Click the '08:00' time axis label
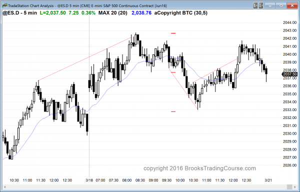Screen dimensions: 300x192 [127, 180]
